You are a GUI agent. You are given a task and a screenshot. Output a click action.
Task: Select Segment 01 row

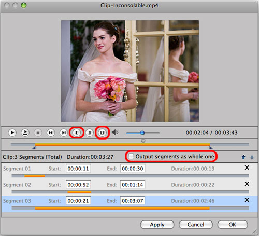click(x=130, y=171)
